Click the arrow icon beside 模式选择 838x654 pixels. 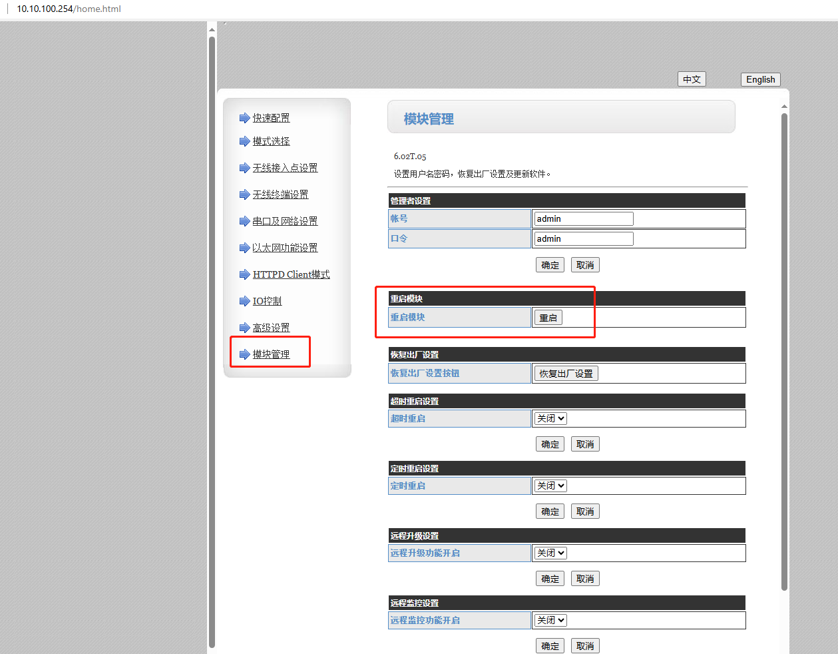(244, 141)
